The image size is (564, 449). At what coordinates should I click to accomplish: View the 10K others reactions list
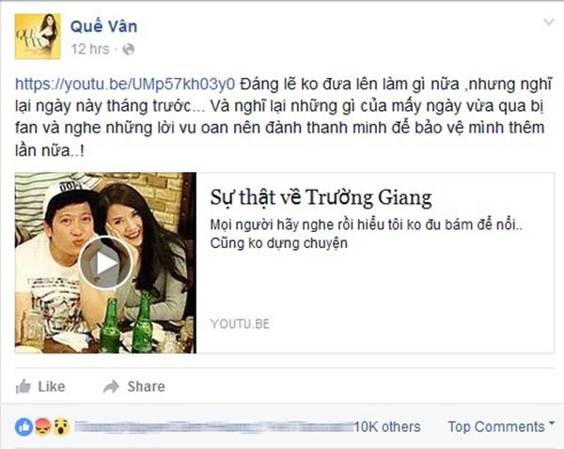coord(387,426)
